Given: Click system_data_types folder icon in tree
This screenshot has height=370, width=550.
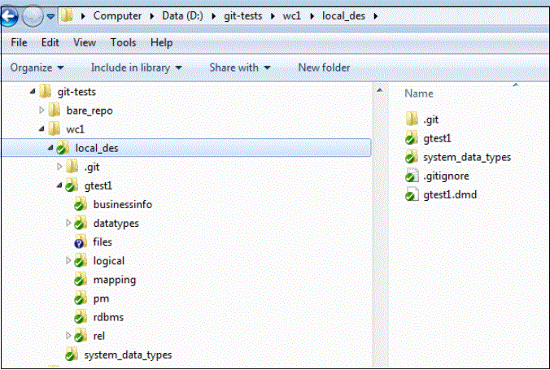Looking at the screenshot, I should (72, 355).
